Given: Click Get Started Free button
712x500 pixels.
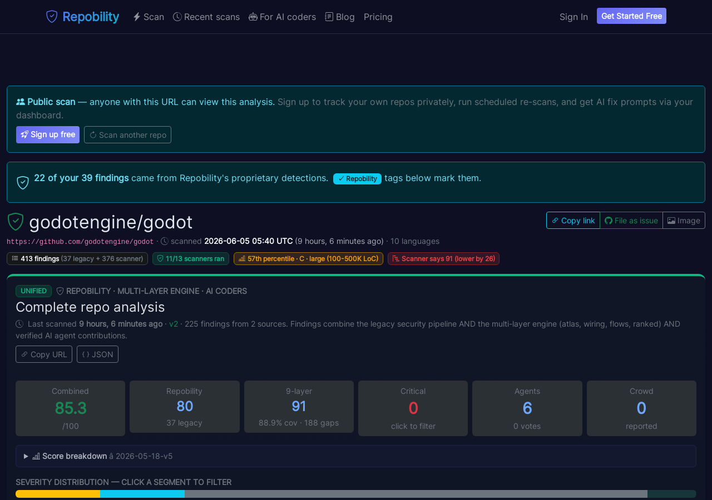Looking at the screenshot, I should (x=631, y=16).
